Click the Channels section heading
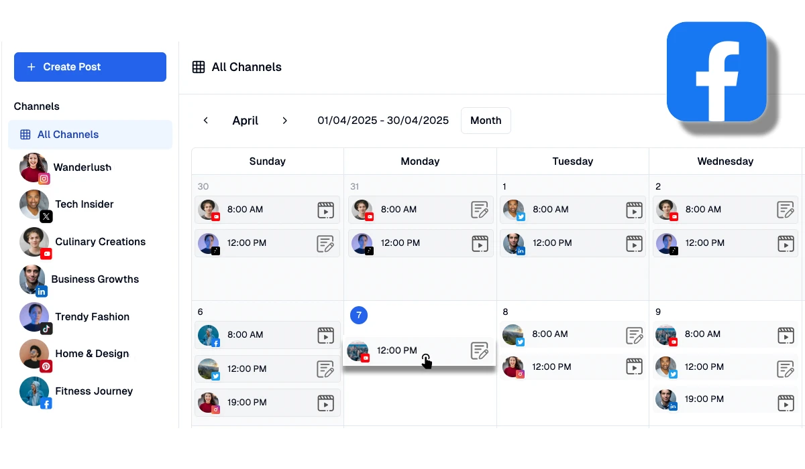The height and width of the screenshot is (469, 805). [37, 107]
